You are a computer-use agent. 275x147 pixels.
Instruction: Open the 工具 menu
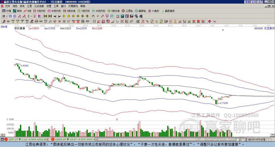(x=56, y=6)
